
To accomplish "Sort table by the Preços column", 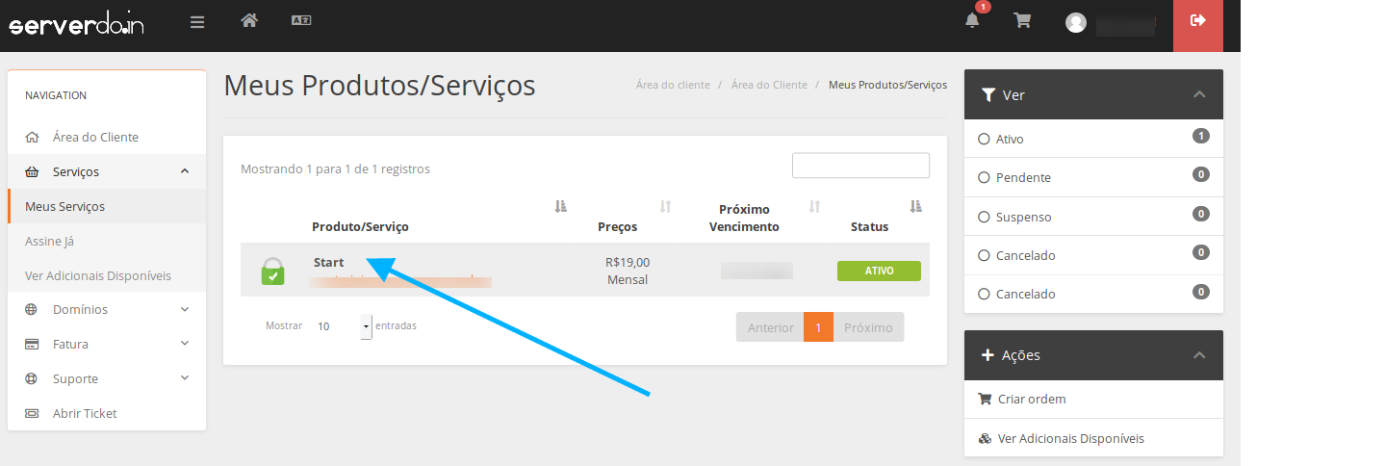I will coord(618,226).
